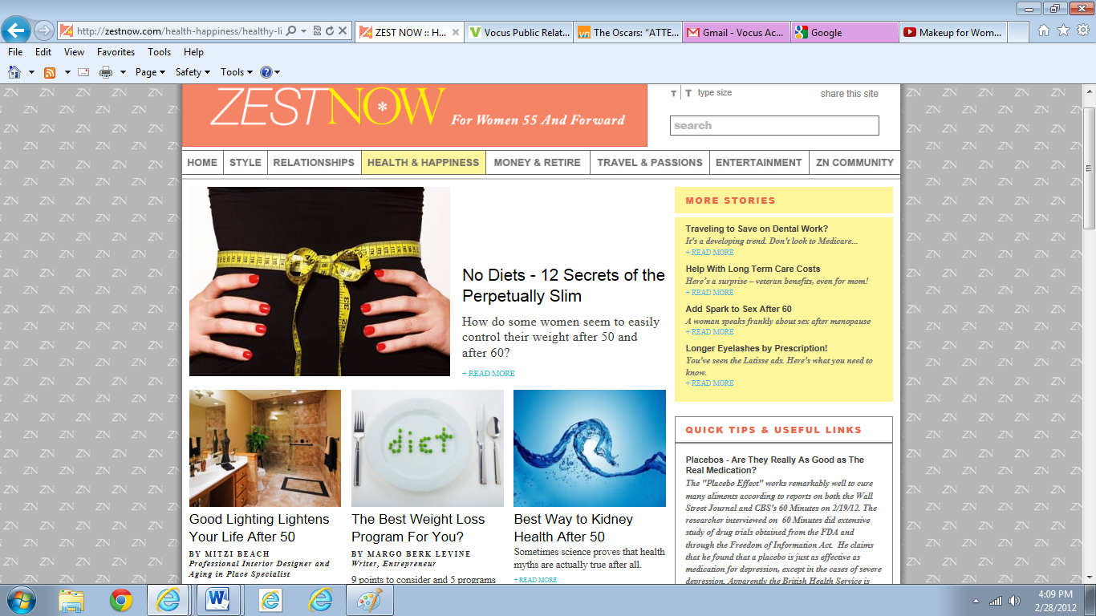Increase type size with the larger T
Image resolution: width=1096 pixels, height=616 pixels.
688,94
